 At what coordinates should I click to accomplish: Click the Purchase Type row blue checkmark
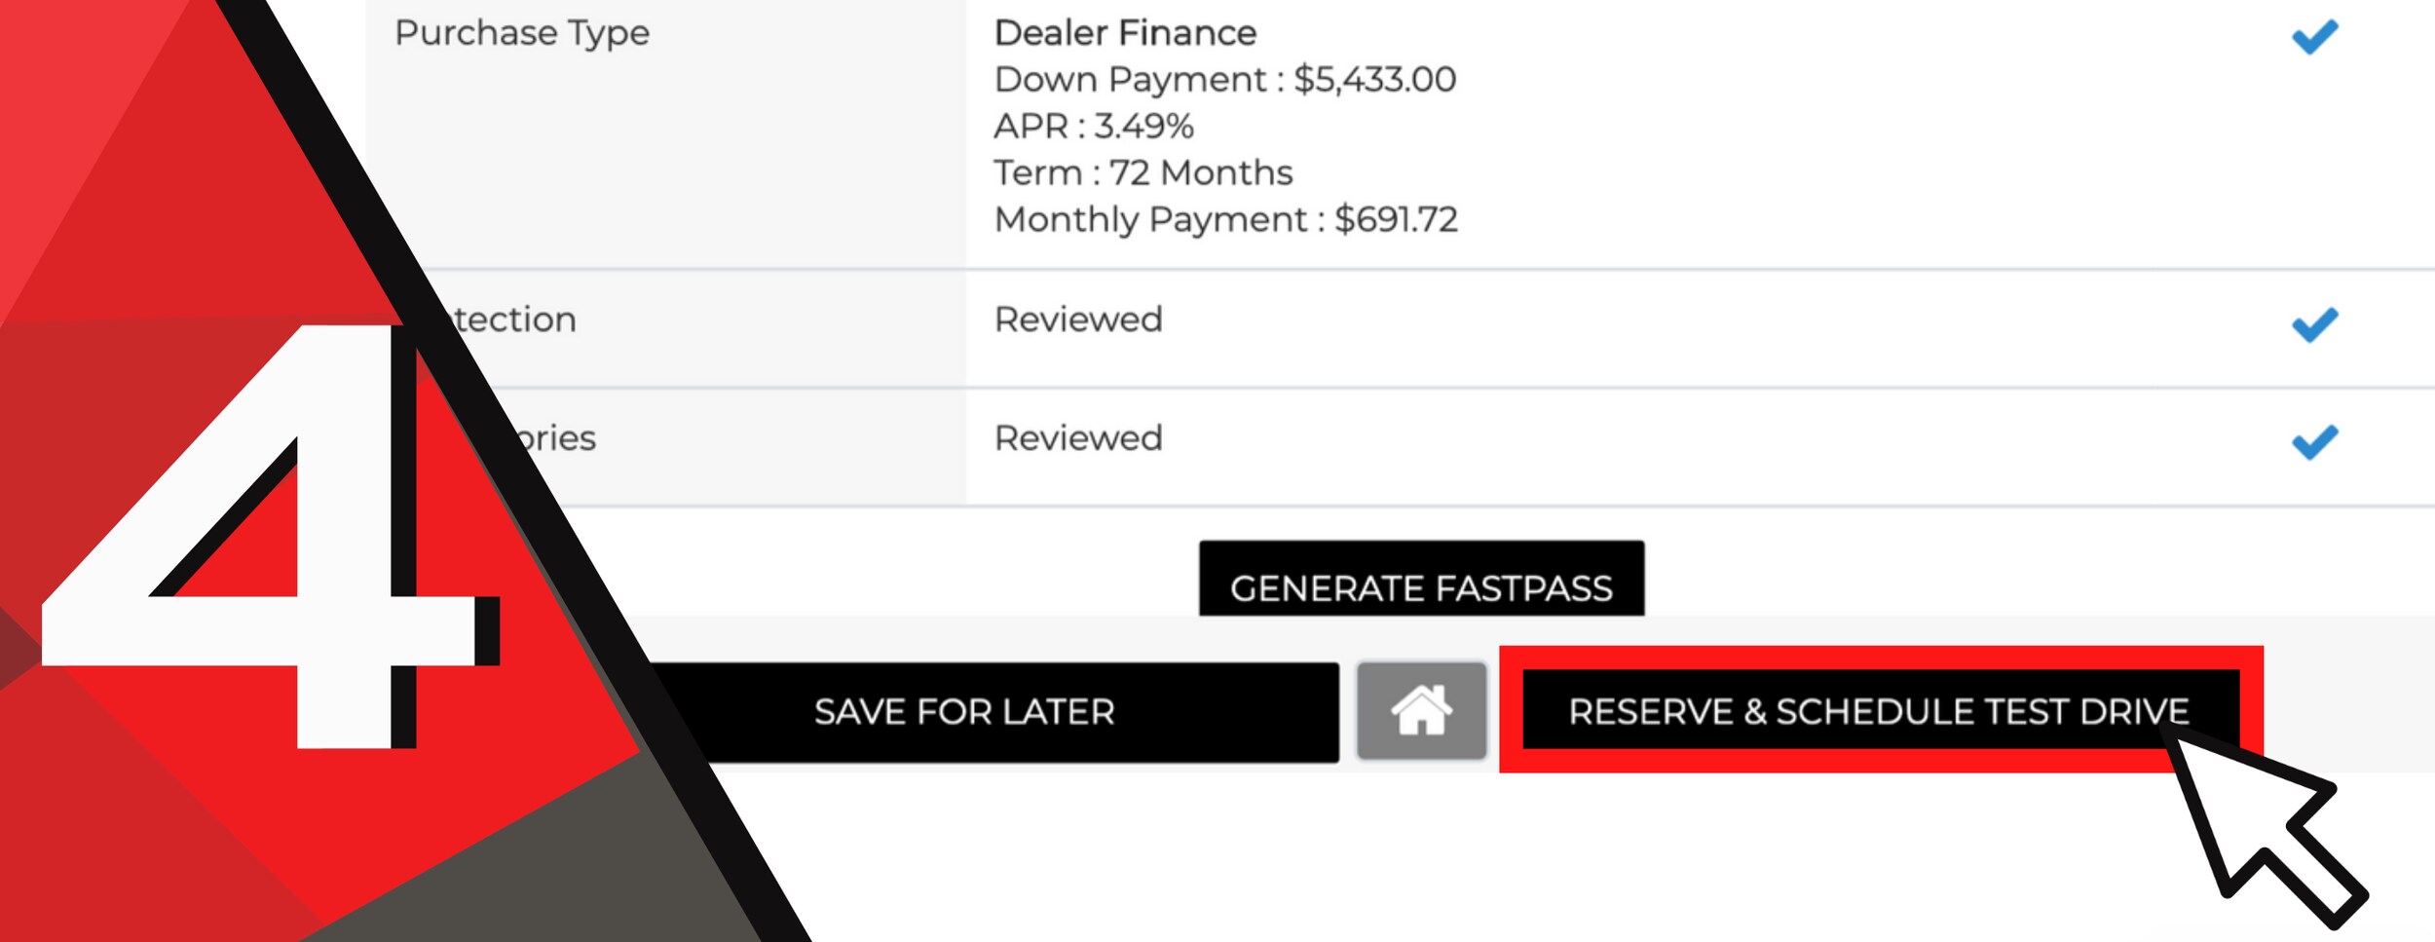tap(2314, 37)
